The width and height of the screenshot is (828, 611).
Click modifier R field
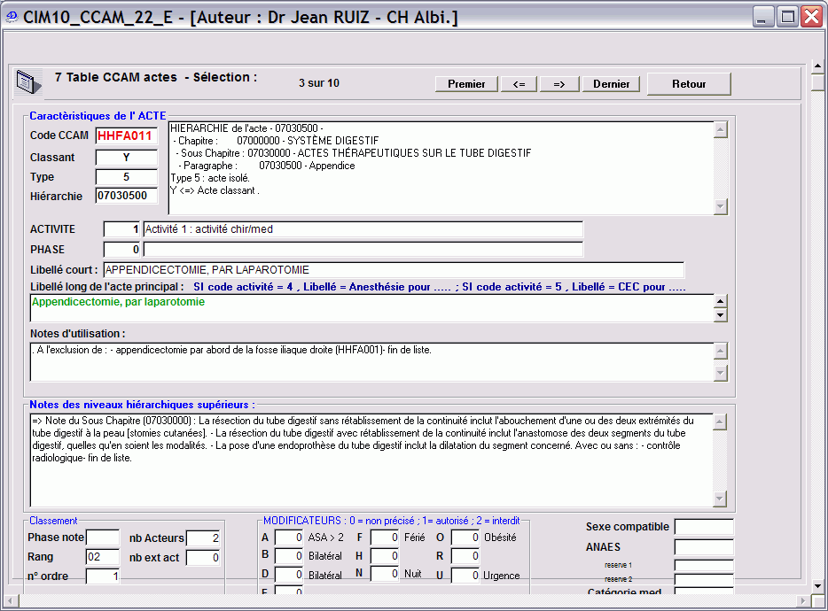[x=465, y=555]
